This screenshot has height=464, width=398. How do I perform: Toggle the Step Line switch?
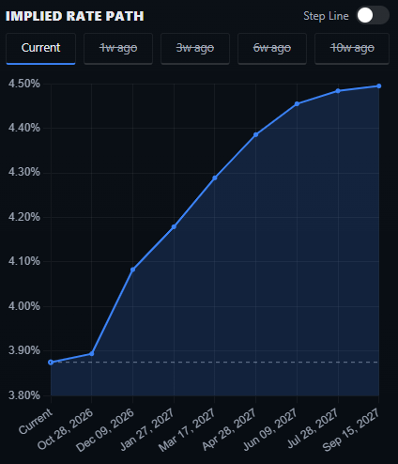(373, 16)
